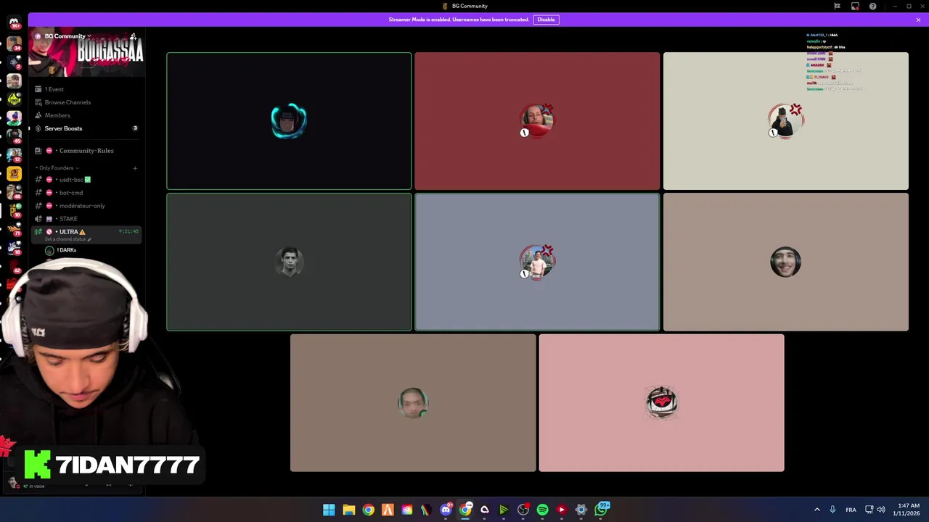Dismiss the Streamer Mode purple banner
929x522 pixels.
click(x=918, y=20)
